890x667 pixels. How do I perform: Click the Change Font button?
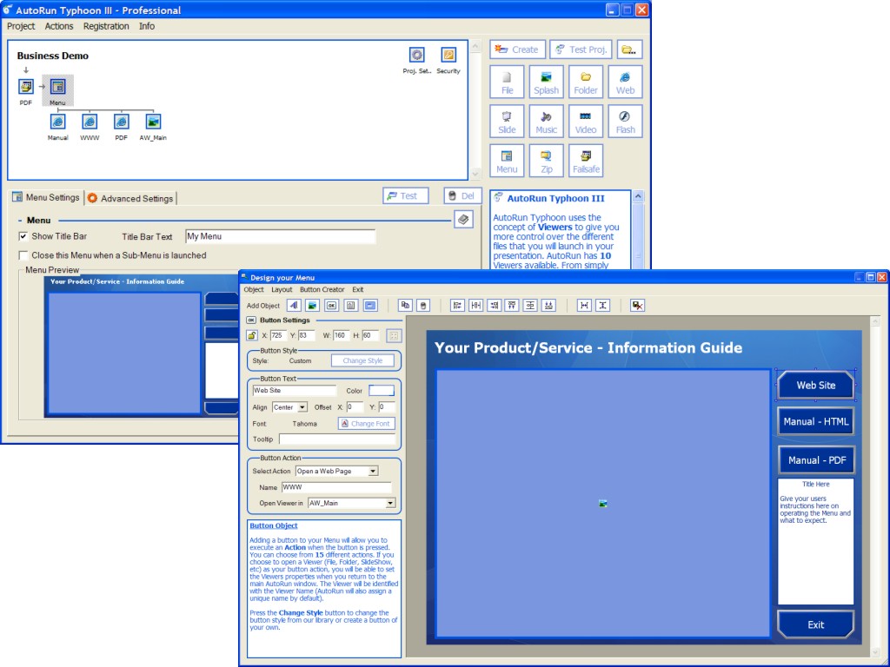tap(367, 423)
